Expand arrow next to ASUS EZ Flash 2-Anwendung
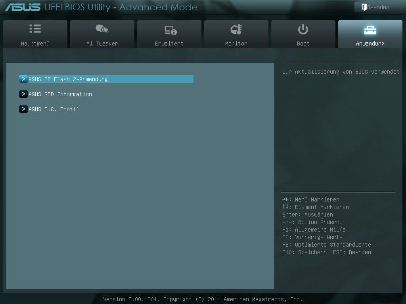406x304 pixels. click(23, 79)
